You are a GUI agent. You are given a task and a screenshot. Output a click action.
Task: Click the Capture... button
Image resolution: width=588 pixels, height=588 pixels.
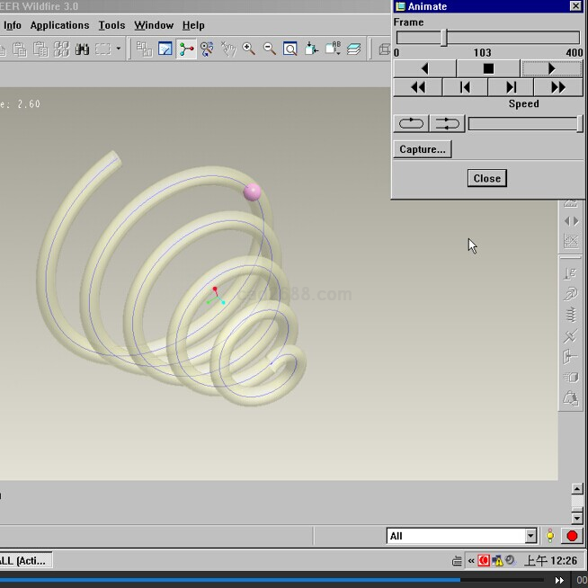[x=422, y=149]
